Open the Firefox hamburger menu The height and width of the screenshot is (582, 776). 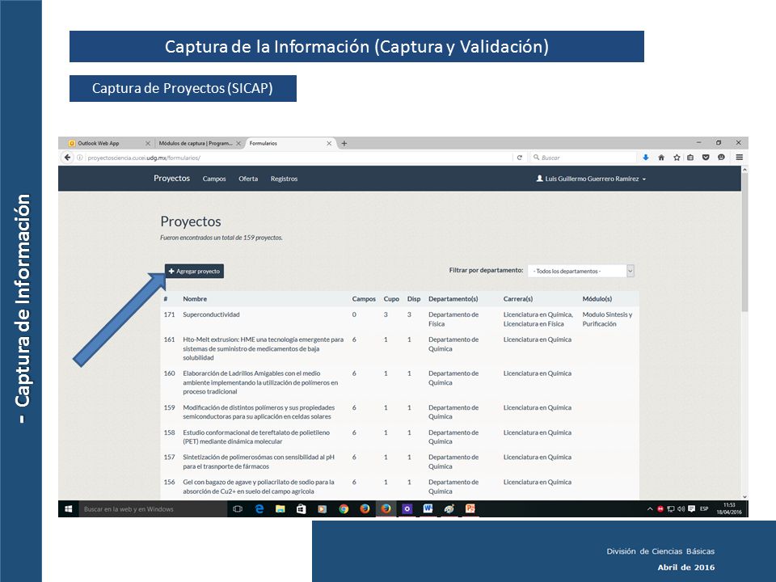[x=739, y=158]
